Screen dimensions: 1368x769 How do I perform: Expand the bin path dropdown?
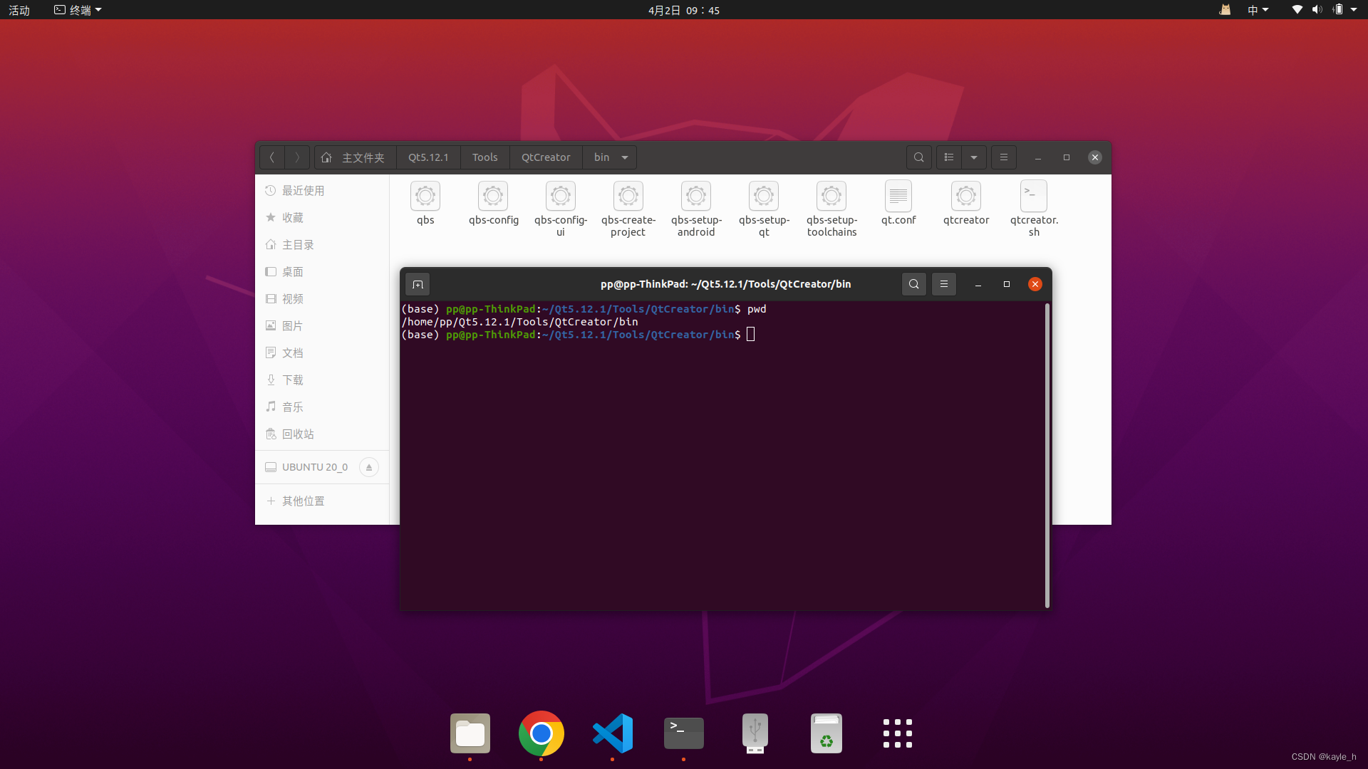click(625, 157)
